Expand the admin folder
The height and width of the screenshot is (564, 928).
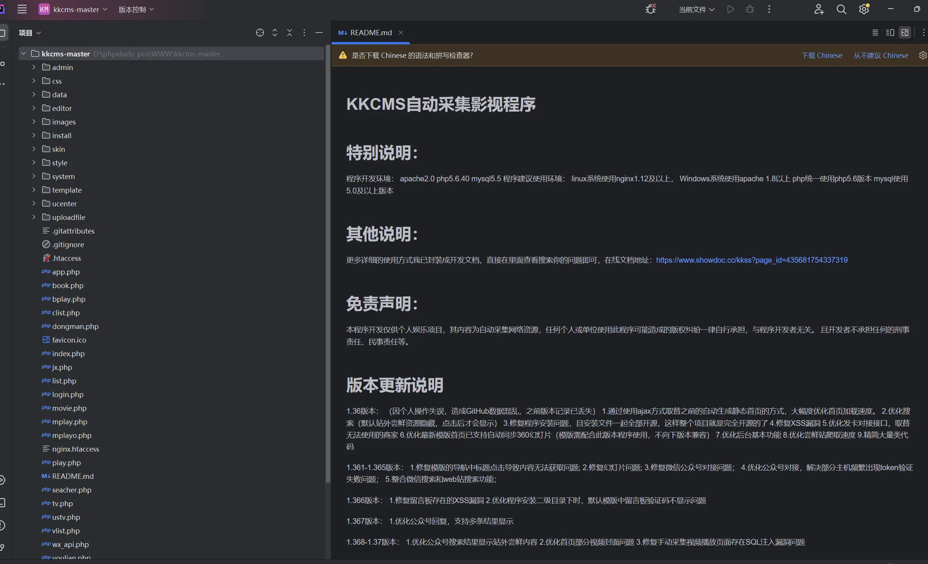[x=34, y=67]
